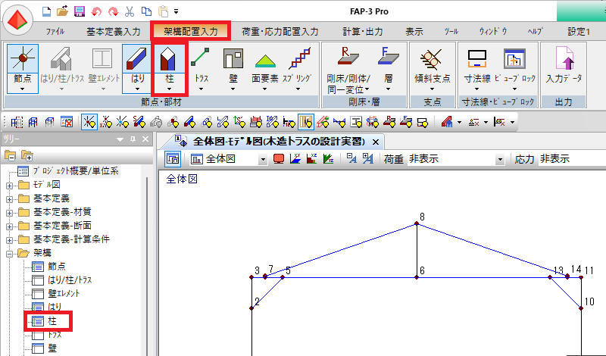Open dropdown arrow under 柱 button

(169, 89)
